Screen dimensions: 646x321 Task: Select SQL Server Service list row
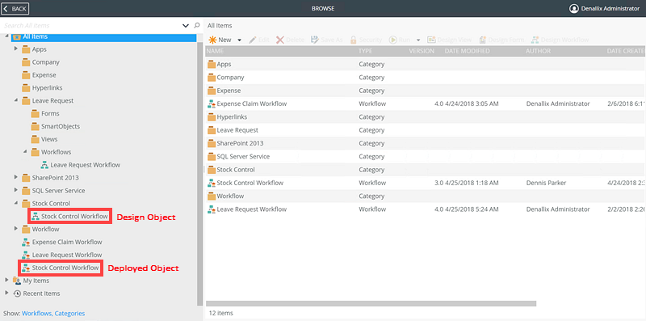click(x=426, y=156)
